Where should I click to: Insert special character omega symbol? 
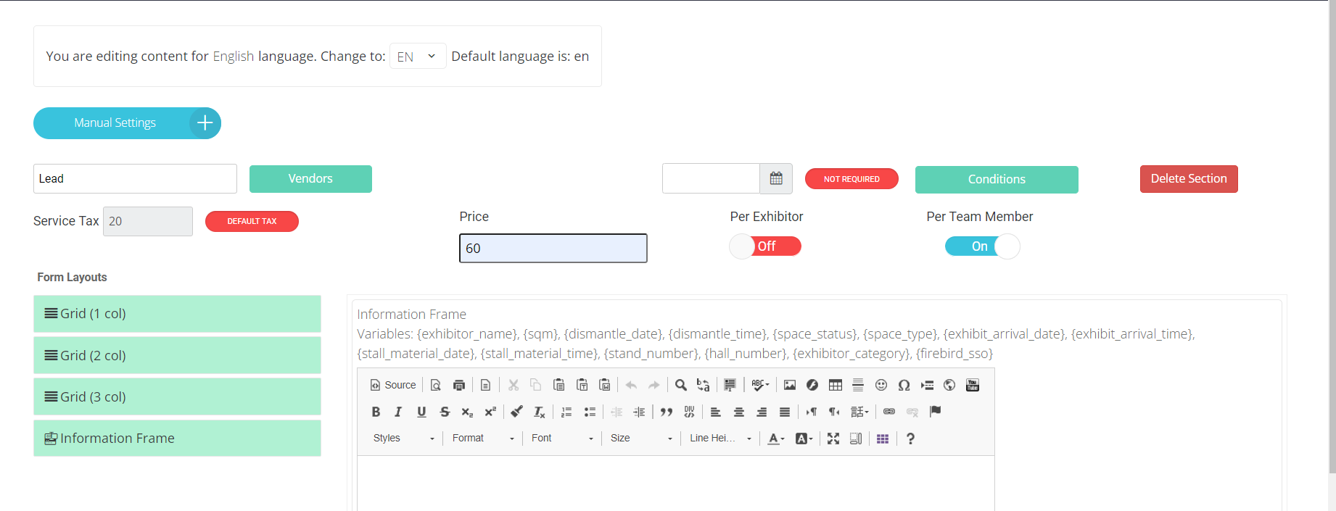click(904, 385)
